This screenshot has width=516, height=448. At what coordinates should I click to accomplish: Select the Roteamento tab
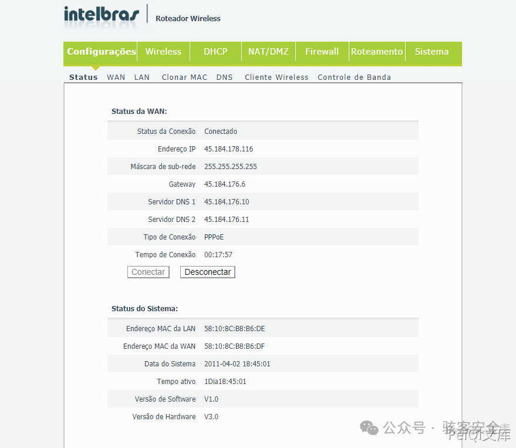(x=377, y=52)
